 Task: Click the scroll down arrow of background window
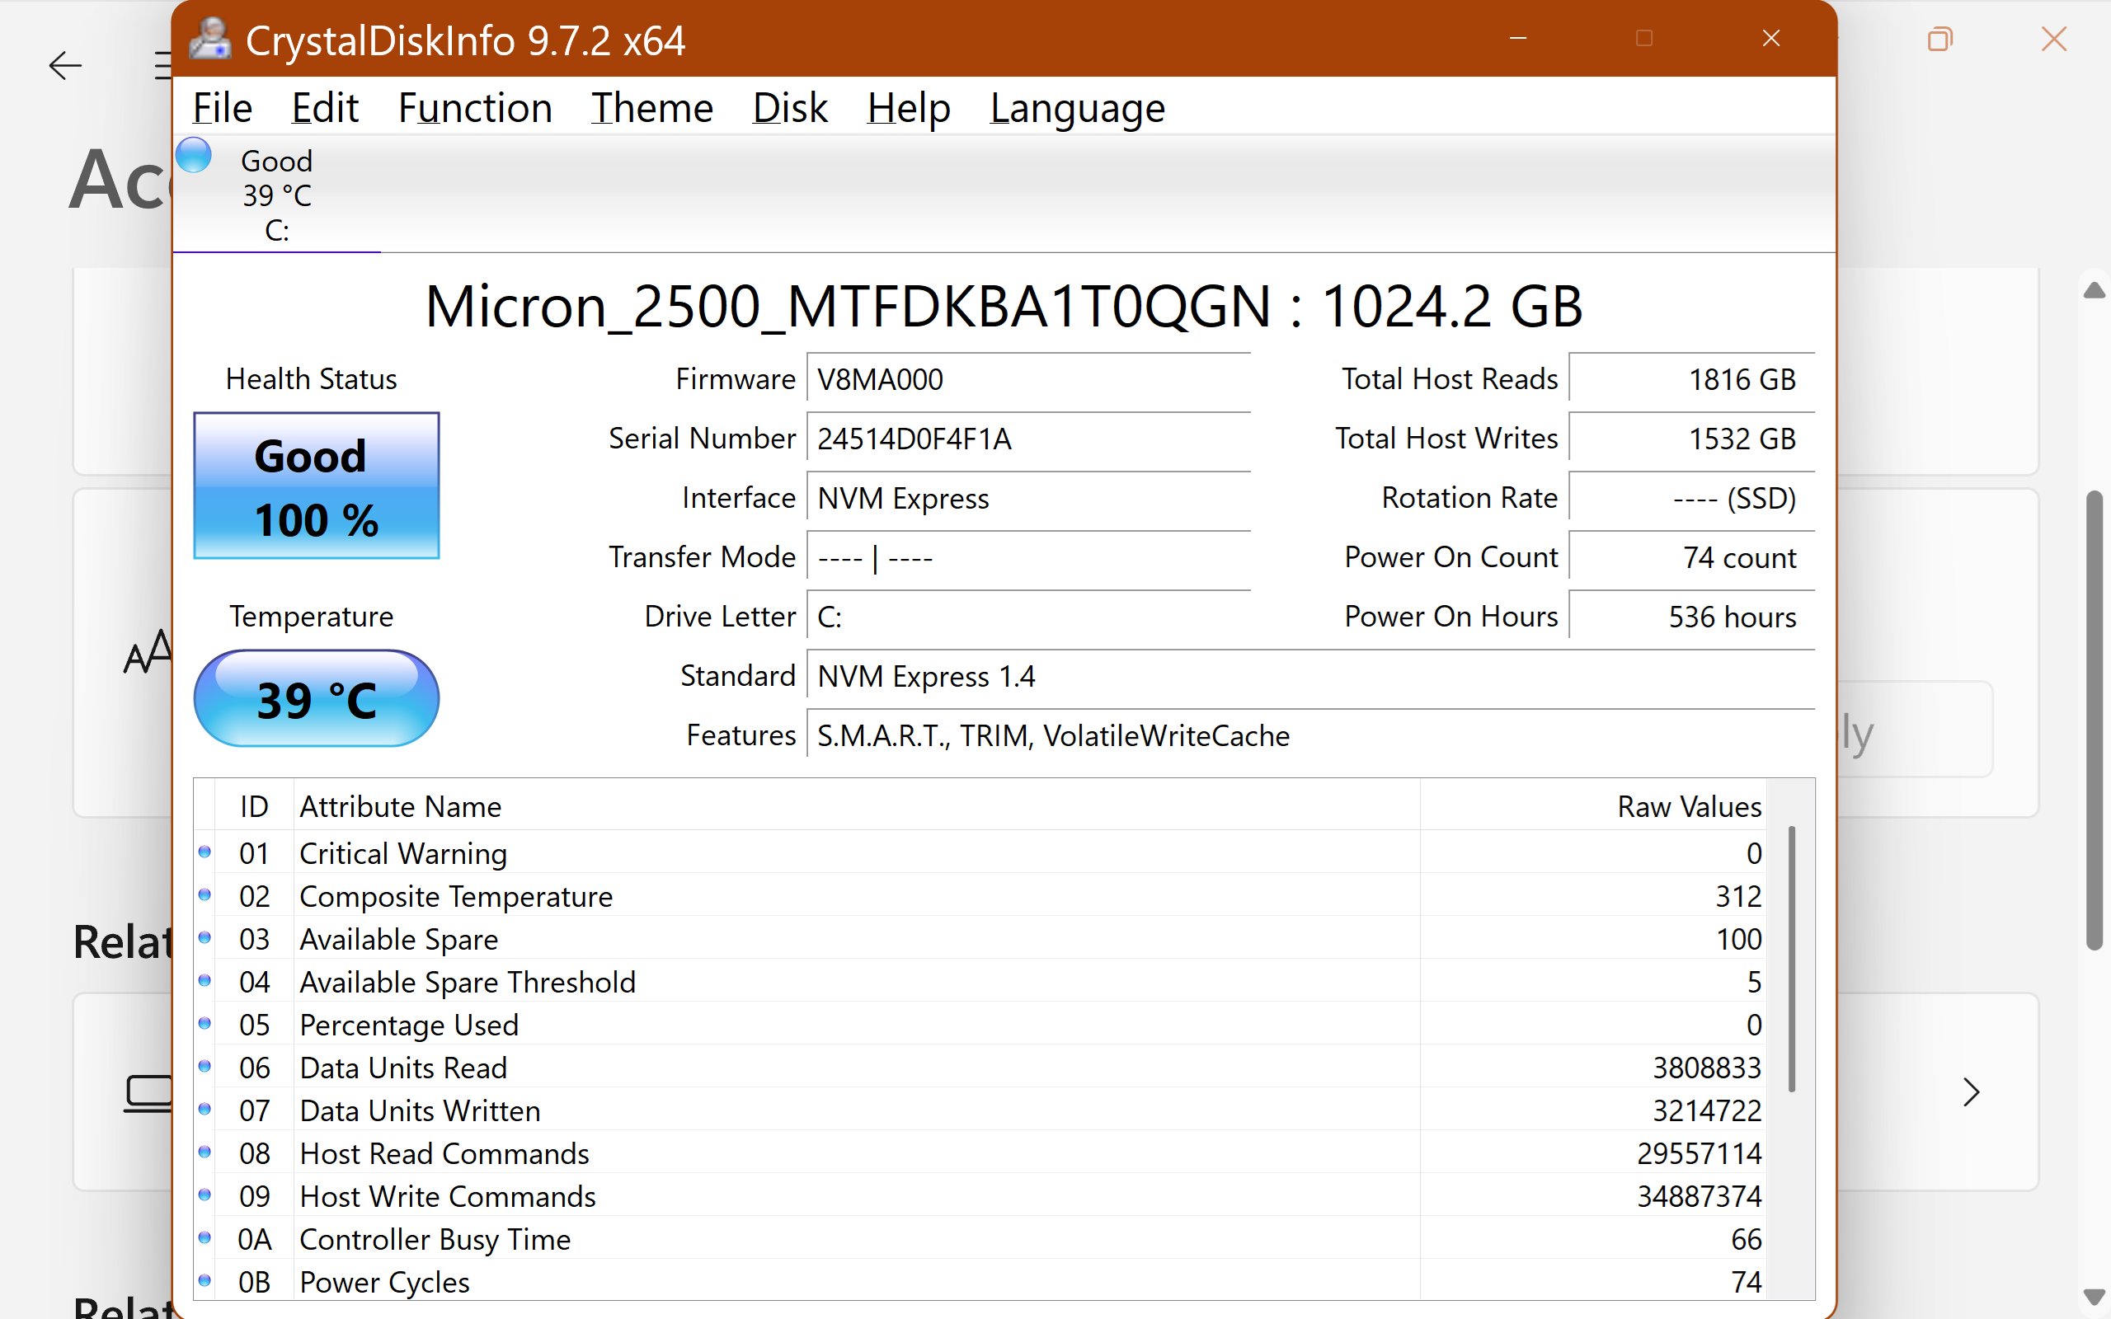click(x=2094, y=1298)
